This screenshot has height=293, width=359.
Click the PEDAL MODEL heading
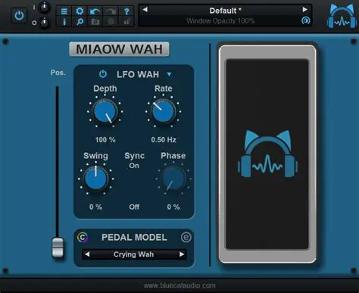click(x=134, y=237)
